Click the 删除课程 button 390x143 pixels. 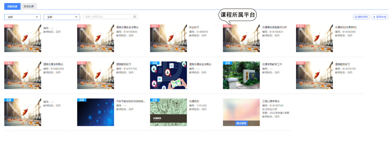coord(361,17)
